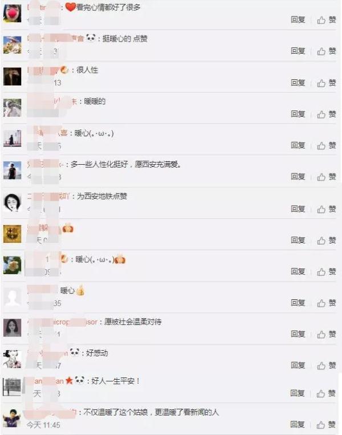Reply to 多一些人性化挺好 comment
Image resolution: width=342 pixels, height=435 pixels.
(x=298, y=176)
